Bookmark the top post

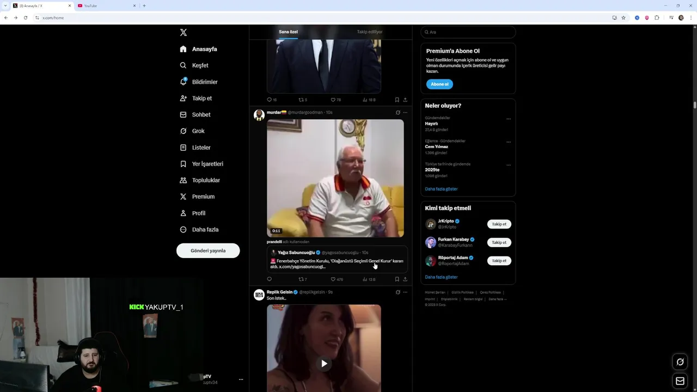click(x=397, y=100)
